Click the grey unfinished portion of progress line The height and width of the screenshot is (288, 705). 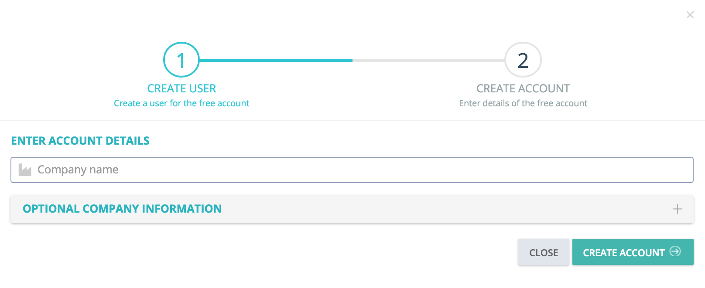point(429,61)
